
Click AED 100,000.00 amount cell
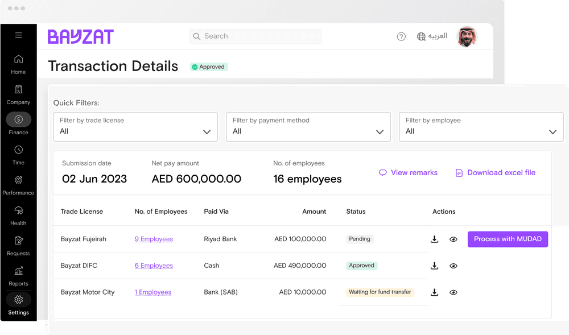click(x=300, y=239)
